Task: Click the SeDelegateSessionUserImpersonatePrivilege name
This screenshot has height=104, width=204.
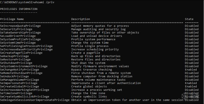Action: tap(35, 100)
